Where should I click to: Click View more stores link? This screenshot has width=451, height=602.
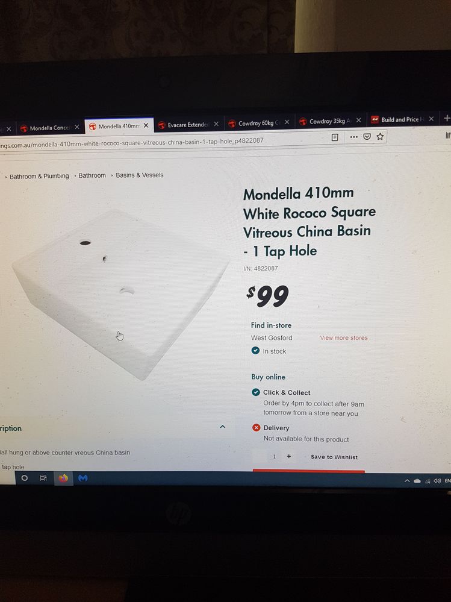point(344,338)
